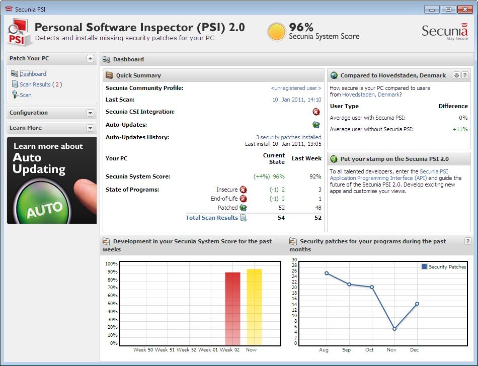
Task: Expand the Configuration section
Action: (x=91, y=113)
